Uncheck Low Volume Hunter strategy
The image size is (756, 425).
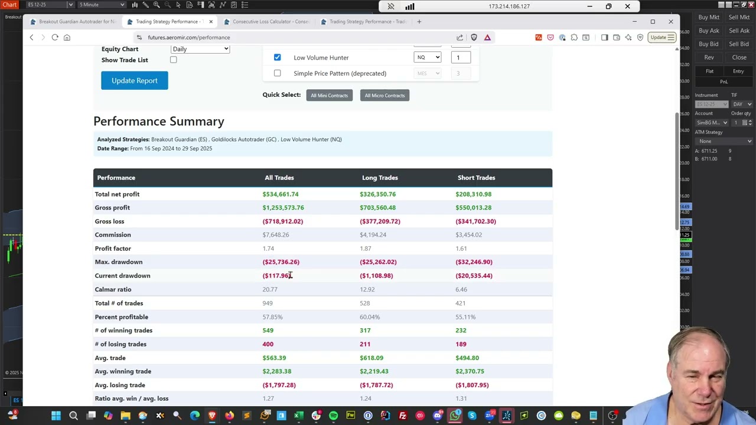pos(277,57)
